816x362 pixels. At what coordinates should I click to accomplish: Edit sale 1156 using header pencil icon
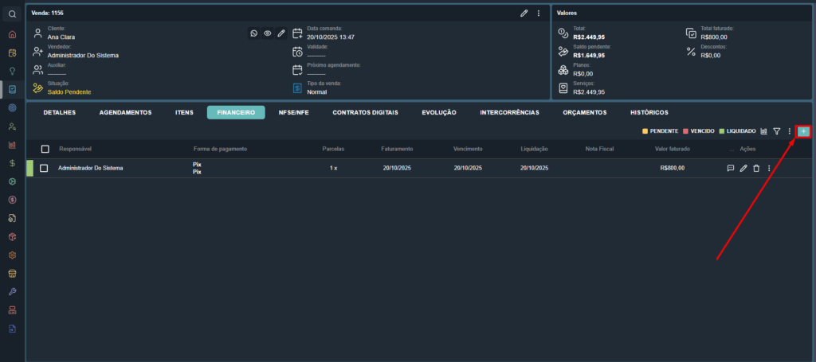[x=524, y=14]
